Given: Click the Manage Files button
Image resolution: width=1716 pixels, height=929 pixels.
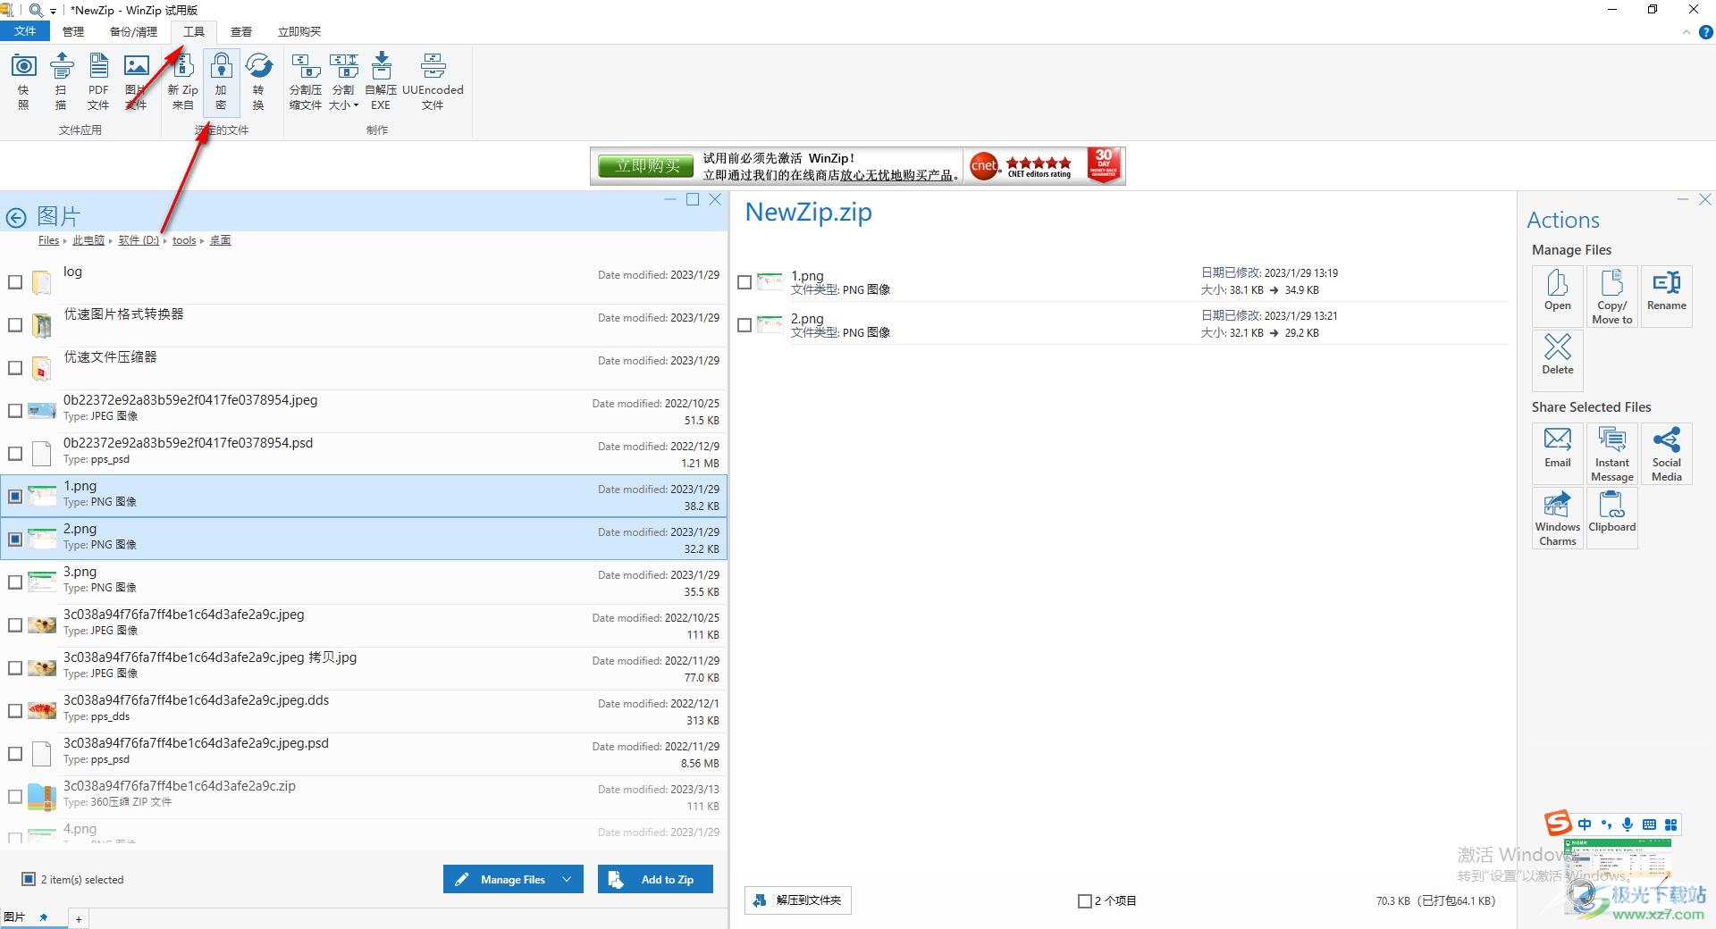Looking at the screenshot, I should pyautogui.click(x=513, y=879).
